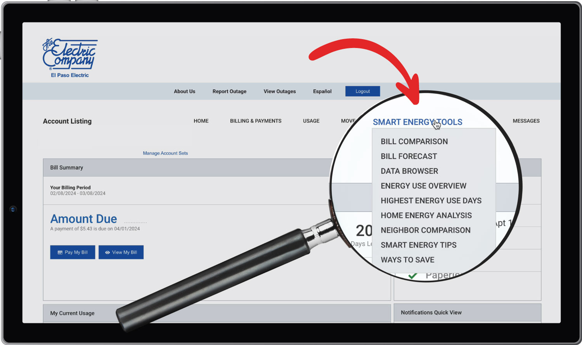The width and height of the screenshot is (582, 345).
Task: Open the About Us page
Action: 184,91
